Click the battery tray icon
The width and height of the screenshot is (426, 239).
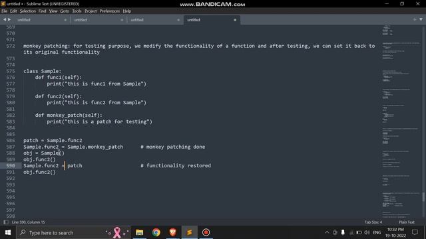tap(359, 232)
